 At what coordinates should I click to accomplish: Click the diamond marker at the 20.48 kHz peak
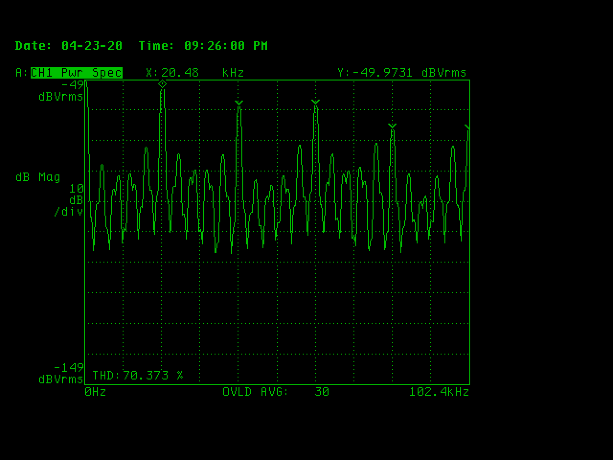pyautogui.click(x=162, y=84)
